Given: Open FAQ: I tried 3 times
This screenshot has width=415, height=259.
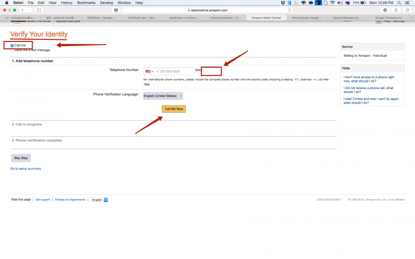Looking at the screenshot, I should [x=371, y=100].
